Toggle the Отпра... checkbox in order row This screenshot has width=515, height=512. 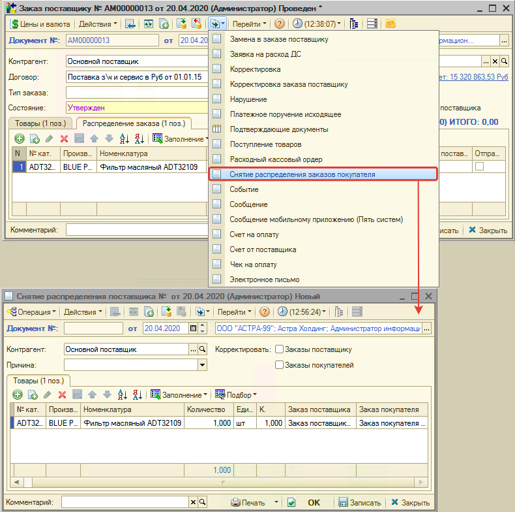click(x=480, y=167)
